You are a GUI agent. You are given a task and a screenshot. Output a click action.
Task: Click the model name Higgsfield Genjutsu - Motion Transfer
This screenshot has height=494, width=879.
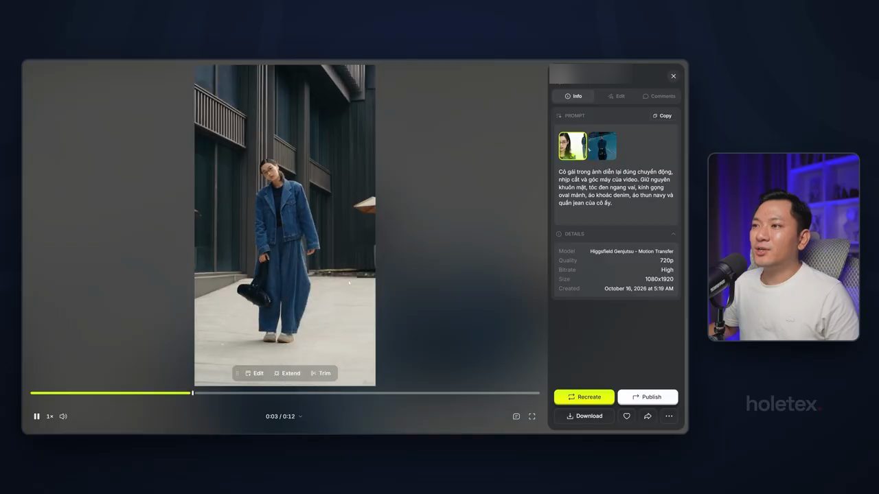coord(632,251)
